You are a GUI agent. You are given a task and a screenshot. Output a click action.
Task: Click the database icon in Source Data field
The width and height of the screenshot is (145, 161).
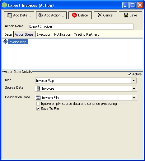(x=38, y=89)
